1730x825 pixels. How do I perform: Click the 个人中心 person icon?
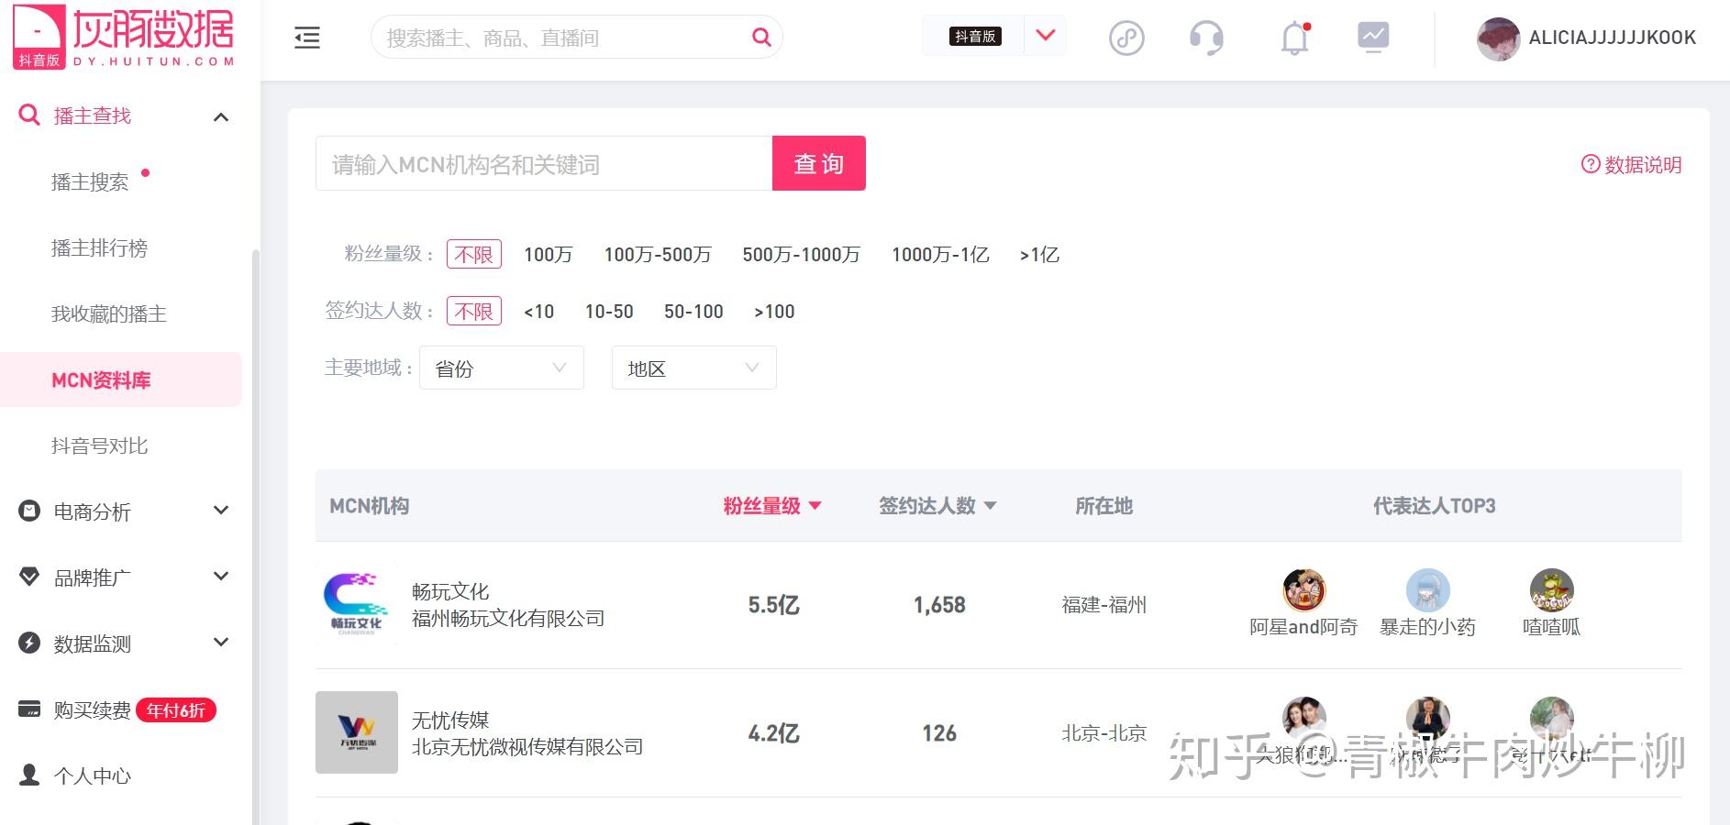click(x=29, y=775)
